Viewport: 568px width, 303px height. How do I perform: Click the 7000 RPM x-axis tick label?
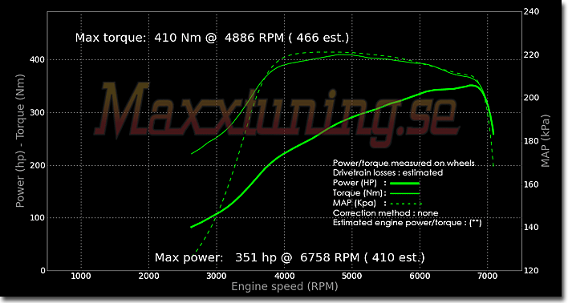487,277
